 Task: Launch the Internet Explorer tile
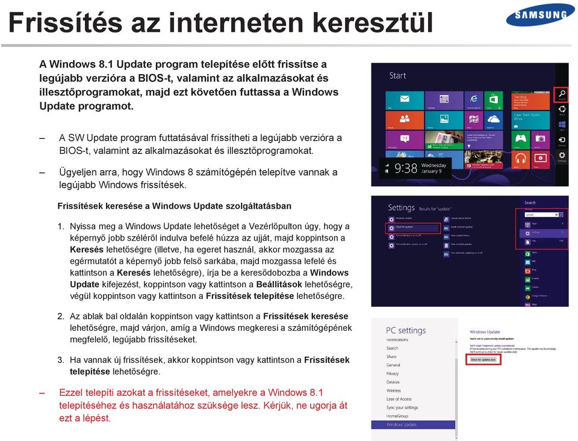473,100
